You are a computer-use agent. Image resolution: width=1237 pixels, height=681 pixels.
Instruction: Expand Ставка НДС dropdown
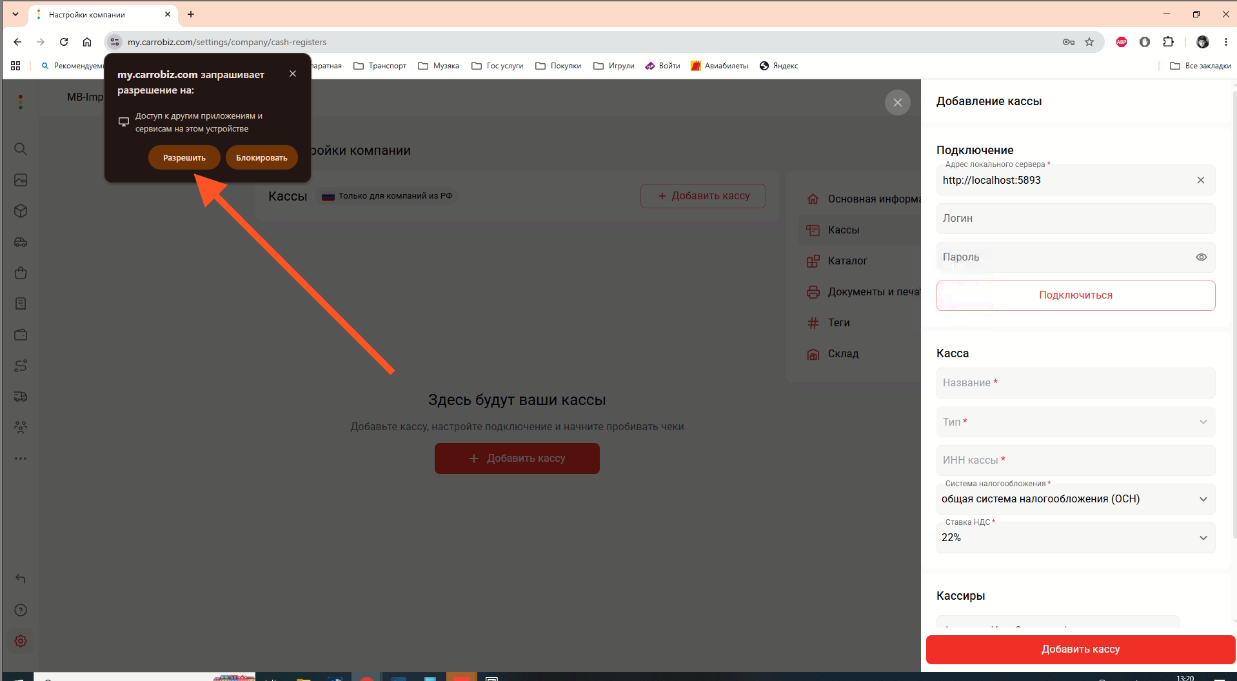coord(1076,538)
